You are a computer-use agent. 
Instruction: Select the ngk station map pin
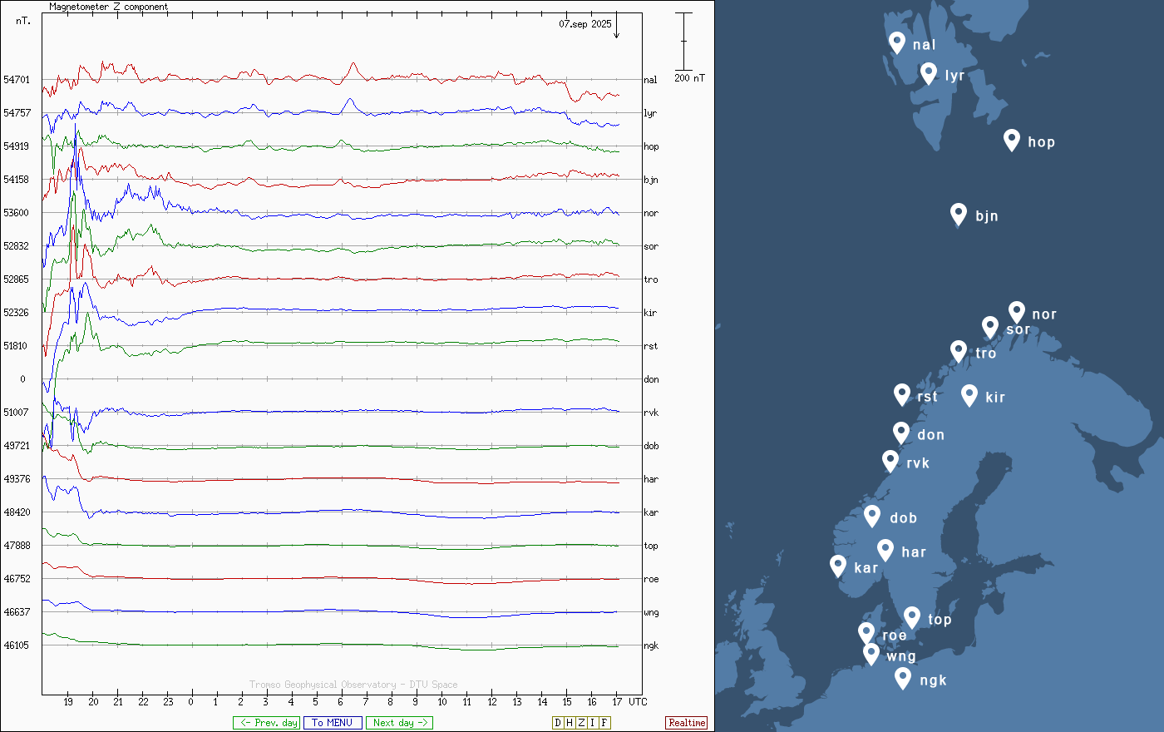click(903, 678)
